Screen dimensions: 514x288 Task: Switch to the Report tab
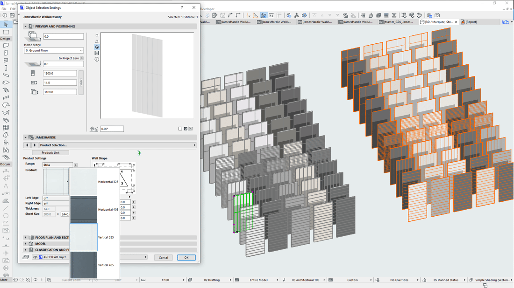click(x=470, y=22)
